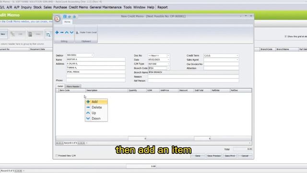Click Paste From Excel in Clipboard group

[x=86, y=32]
